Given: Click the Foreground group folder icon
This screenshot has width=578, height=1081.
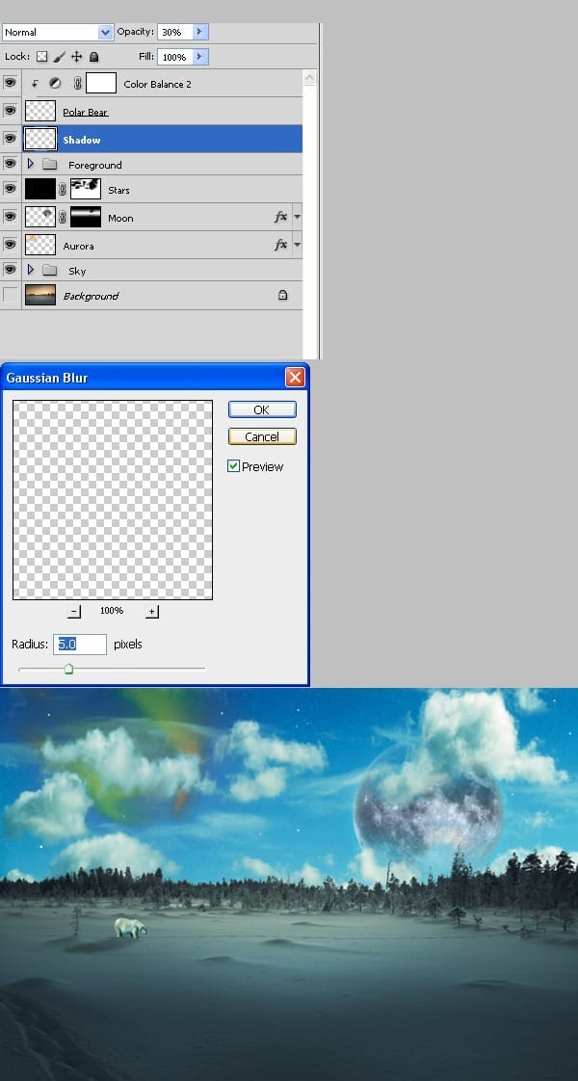Looking at the screenshot, I should click(49, 165).
